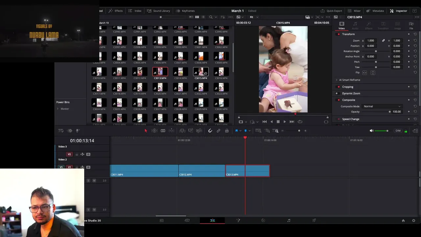Click viewer Stop button
This screenshot has height=237, width=421.
[x=278, y=122]
